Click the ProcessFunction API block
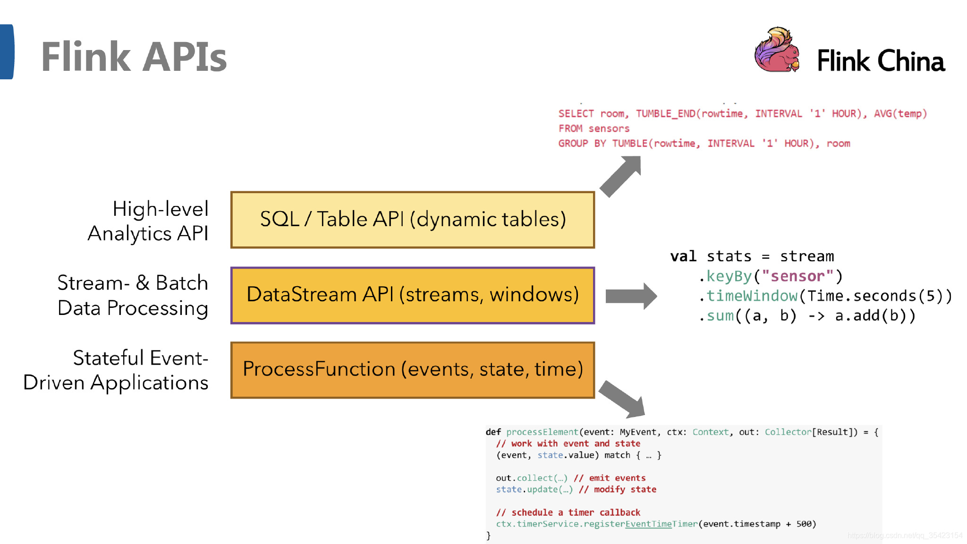The height and width of the screenshot is (544, 967). pos(411,369)
